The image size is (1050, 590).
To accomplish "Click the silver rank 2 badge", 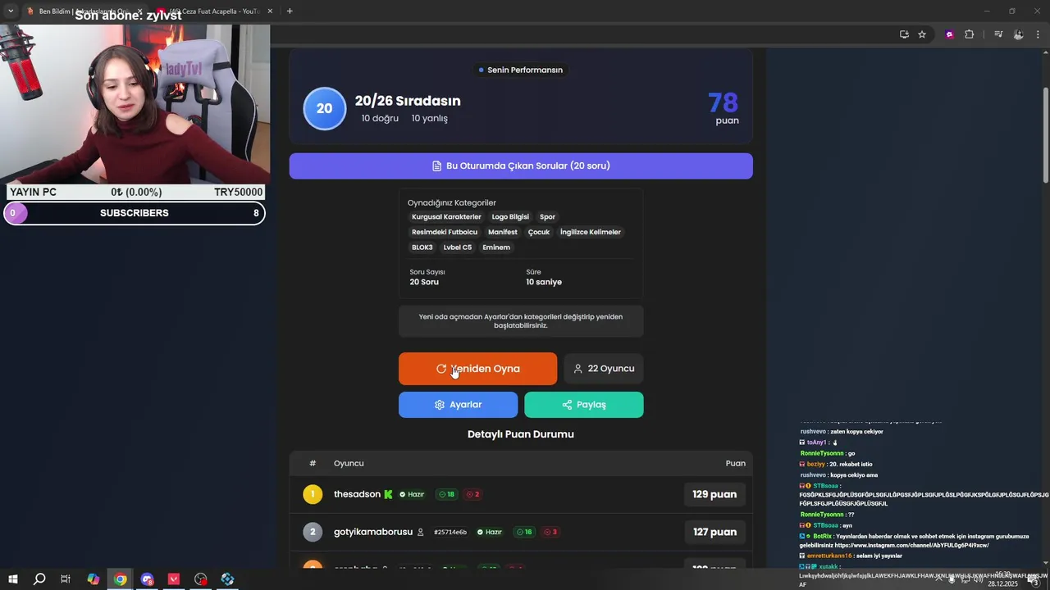I will click(x=313, y=532).
